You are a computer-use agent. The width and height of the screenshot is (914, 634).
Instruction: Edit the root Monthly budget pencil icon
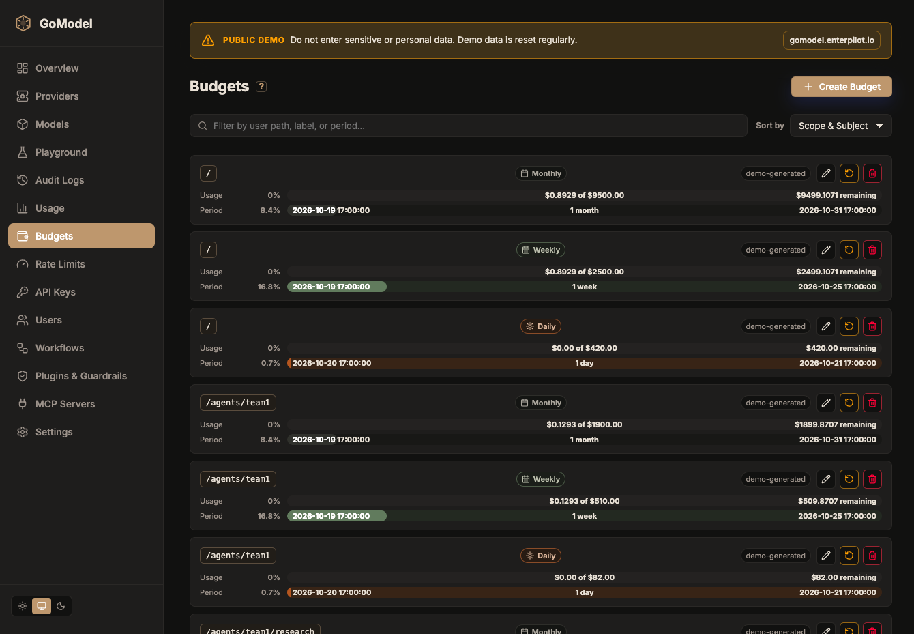point(826,173)
